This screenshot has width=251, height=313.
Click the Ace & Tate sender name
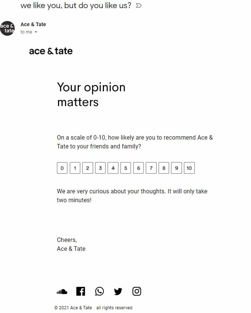pos(33,24)
